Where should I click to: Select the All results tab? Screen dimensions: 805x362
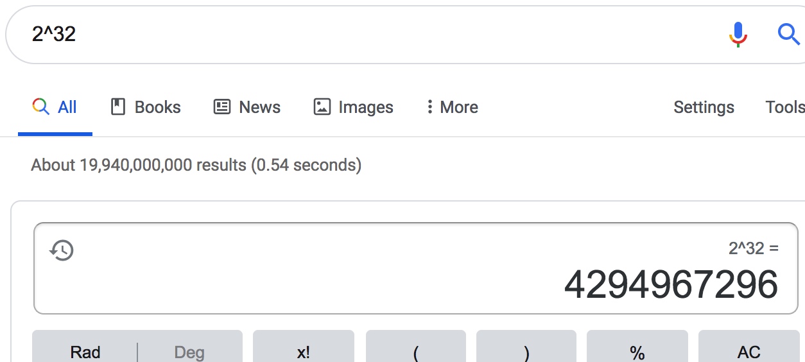pos(55,107)
